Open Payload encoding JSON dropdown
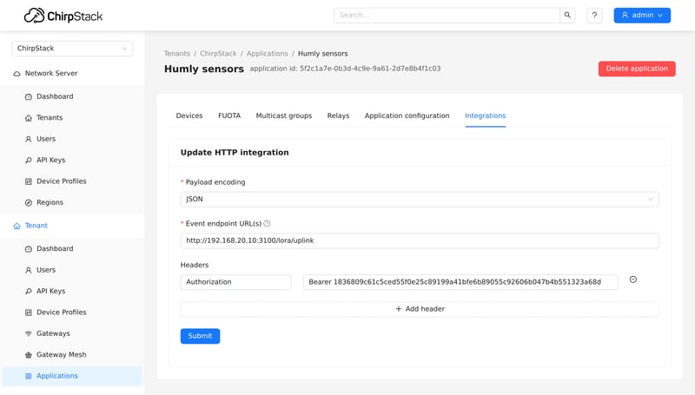The height and width of the screenshot is (395, 695). [420, 200]
